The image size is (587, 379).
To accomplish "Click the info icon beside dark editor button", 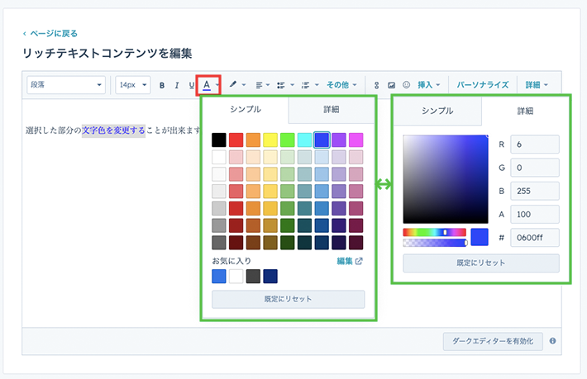I will coord(552,341).
